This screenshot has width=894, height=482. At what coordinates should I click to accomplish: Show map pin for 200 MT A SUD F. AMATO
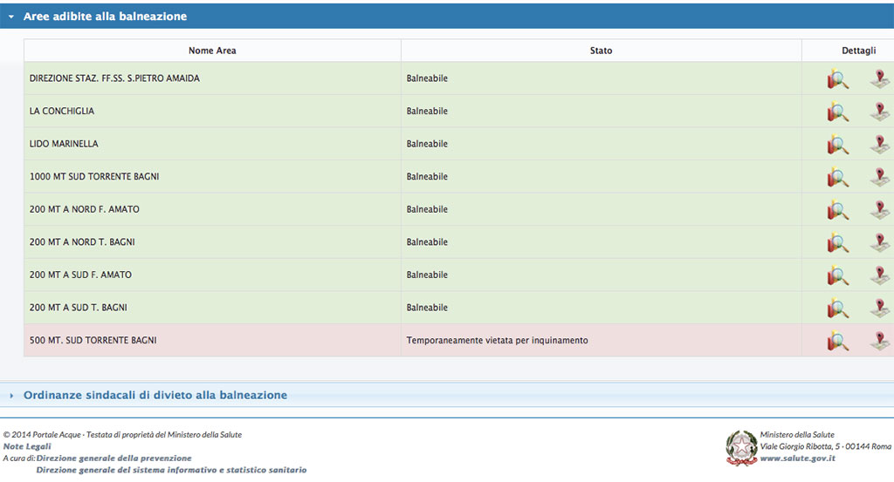880,275
